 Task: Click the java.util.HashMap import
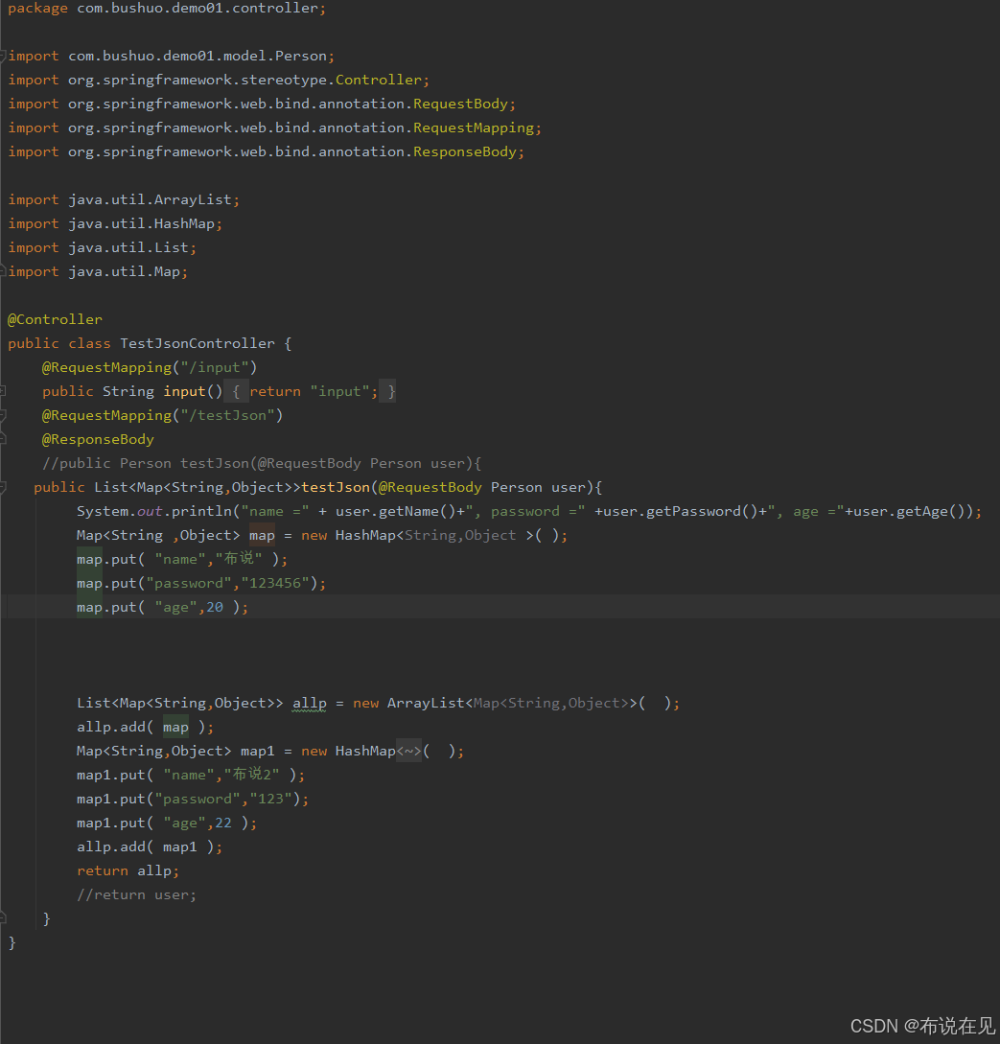[115, 223]
